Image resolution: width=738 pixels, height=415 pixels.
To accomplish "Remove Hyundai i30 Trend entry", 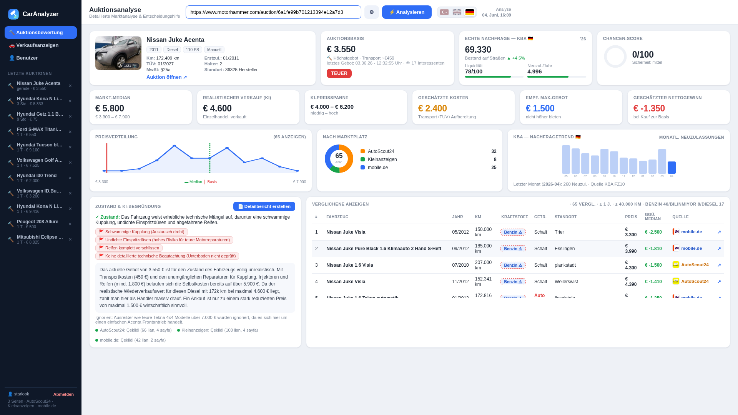I will tap(70, 178).
